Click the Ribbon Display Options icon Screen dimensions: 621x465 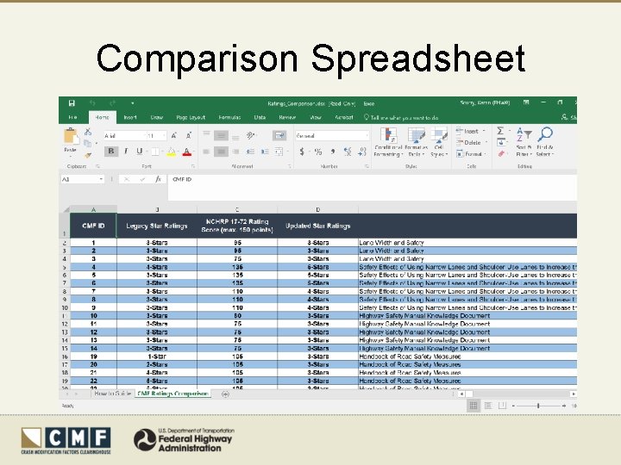click(x=526, y=102)
